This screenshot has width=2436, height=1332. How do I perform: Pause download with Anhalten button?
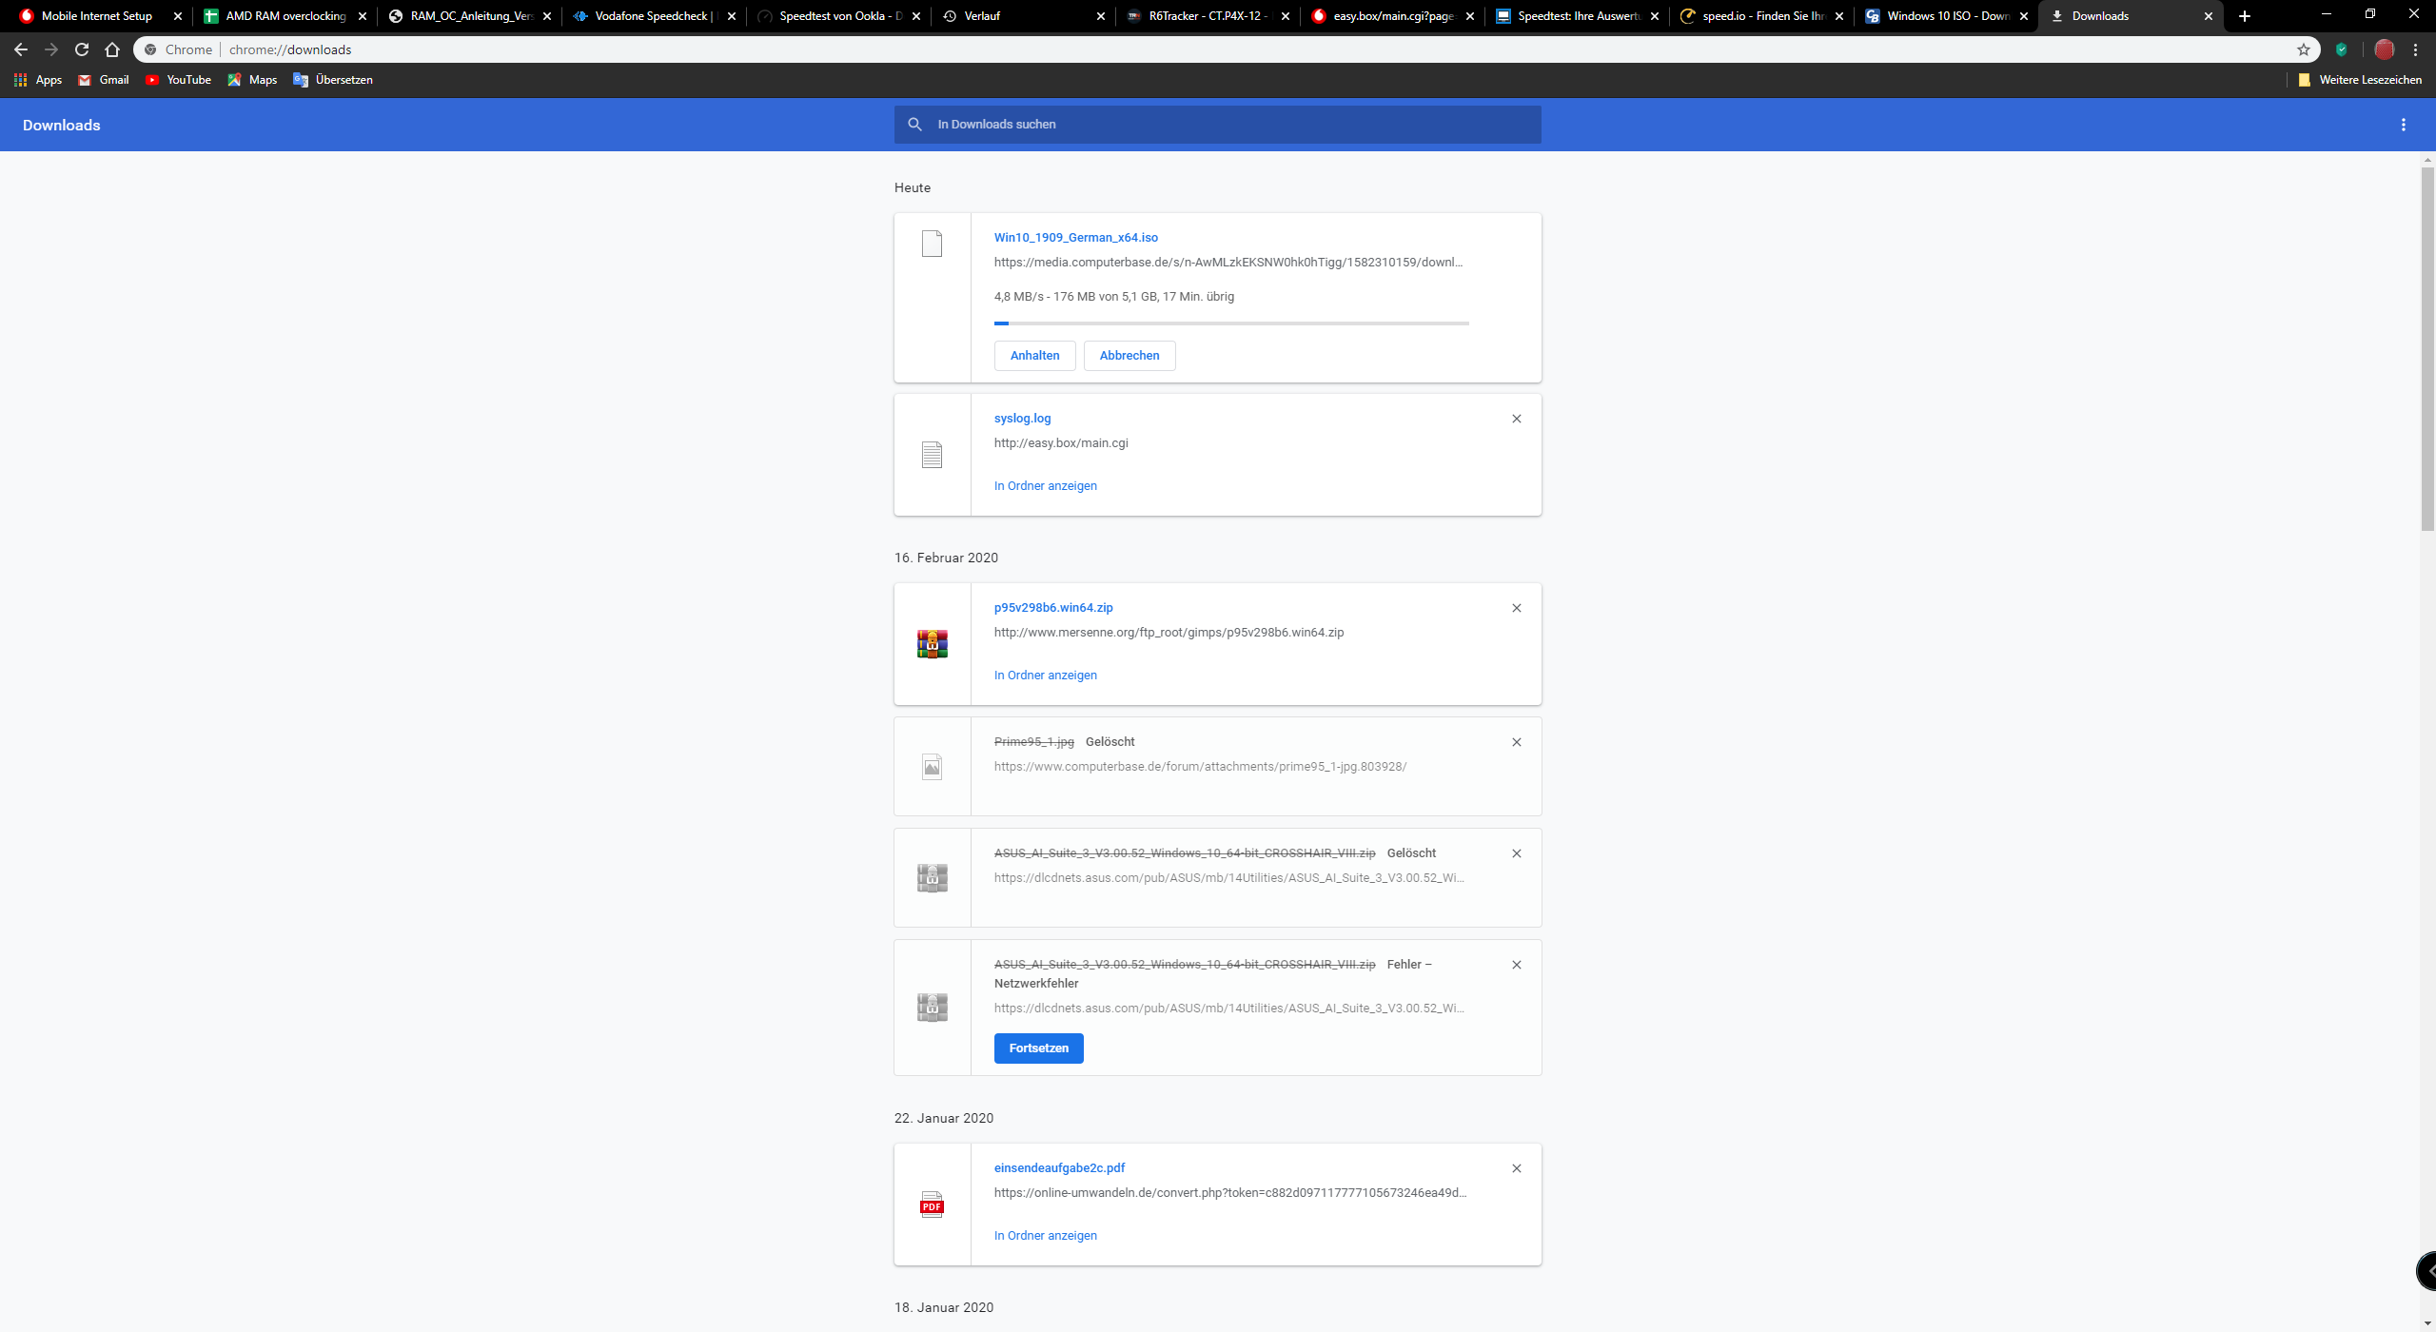(x=1034, y=356)
